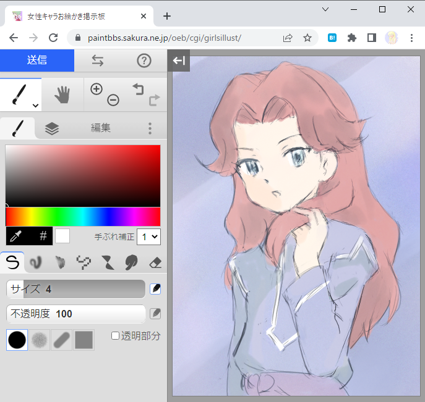Click the undo arrow icon
The image size is (425, 402).
pyautogui.click(x=138, y=90)
